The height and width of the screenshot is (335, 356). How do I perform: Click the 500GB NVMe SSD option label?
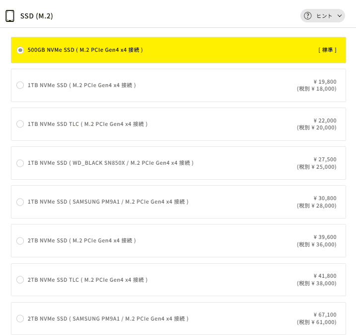pyautogui.click(x=85, y=50)
